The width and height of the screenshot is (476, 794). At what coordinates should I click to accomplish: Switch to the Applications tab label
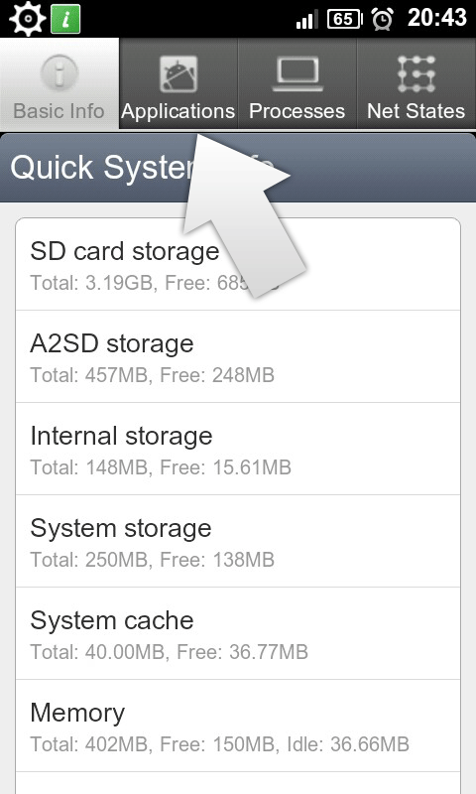(178, 111)
